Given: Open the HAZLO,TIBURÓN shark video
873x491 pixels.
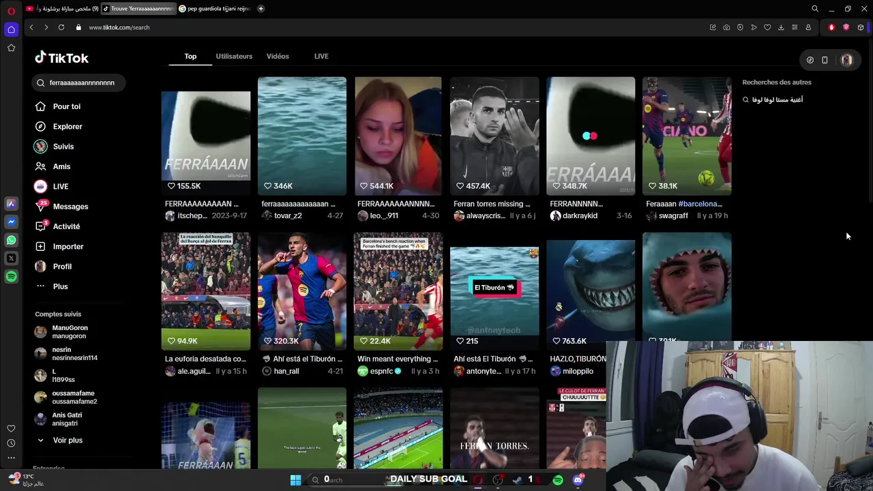Looking at the screenshot, I should coord(591,291).
